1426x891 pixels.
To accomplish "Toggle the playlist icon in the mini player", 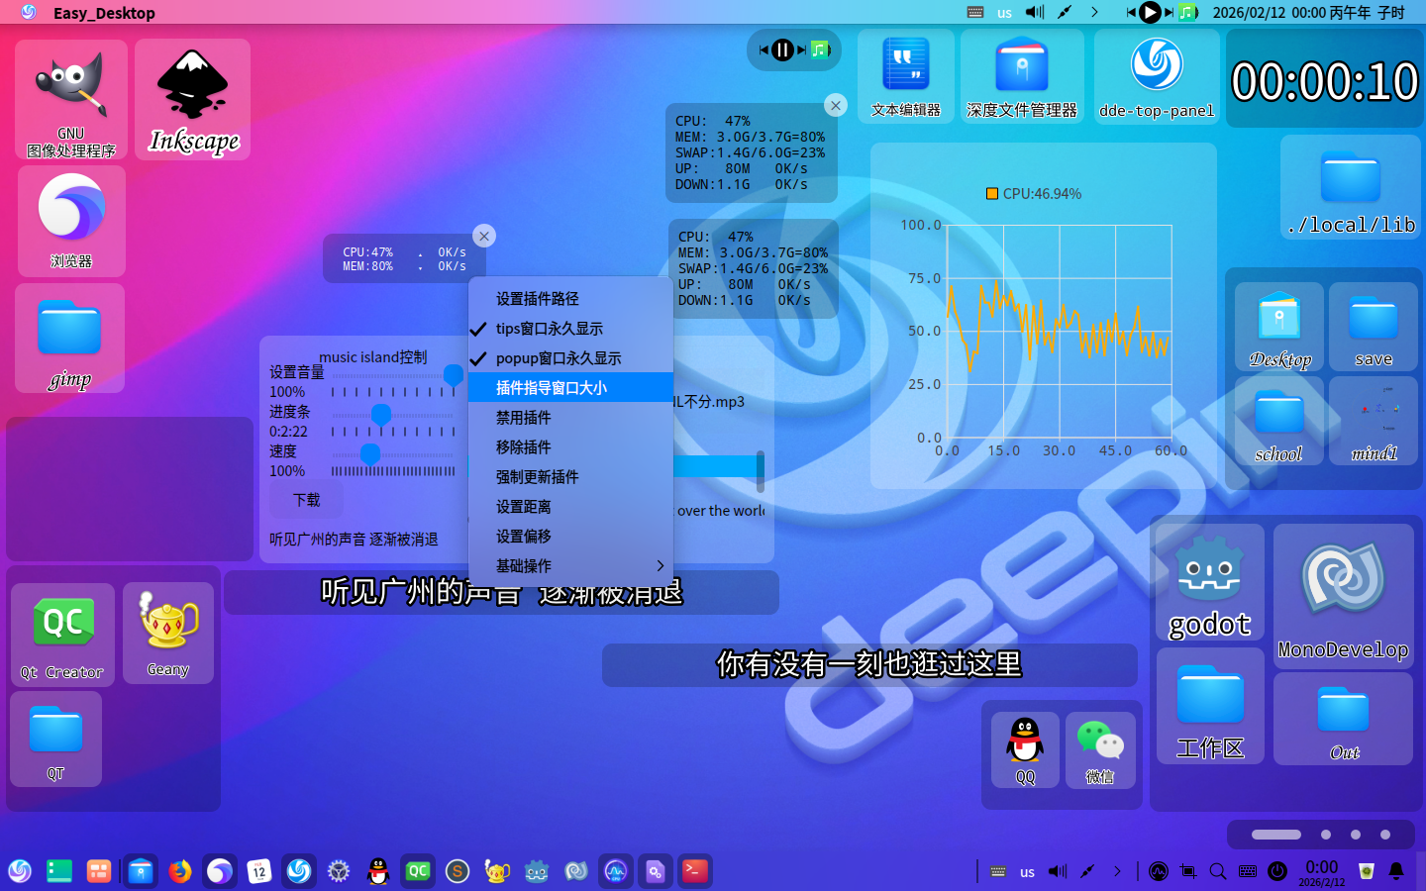I will coord(820,48).
